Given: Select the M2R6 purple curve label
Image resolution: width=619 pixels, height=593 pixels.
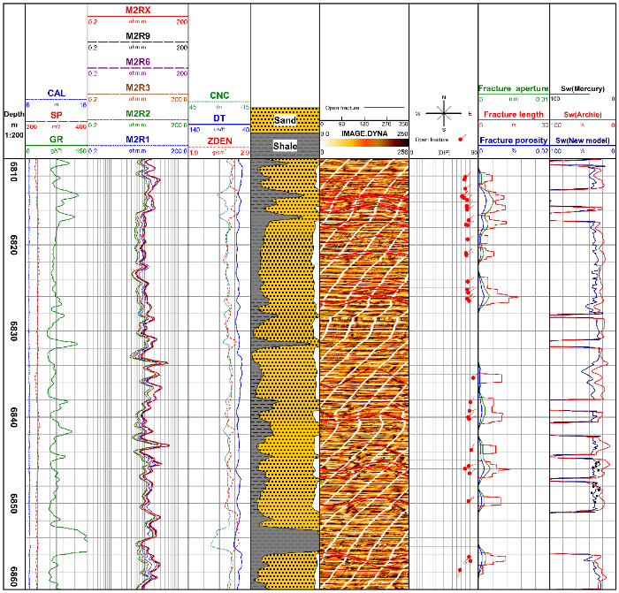Looking at the screenshot, I should point(137,61).
